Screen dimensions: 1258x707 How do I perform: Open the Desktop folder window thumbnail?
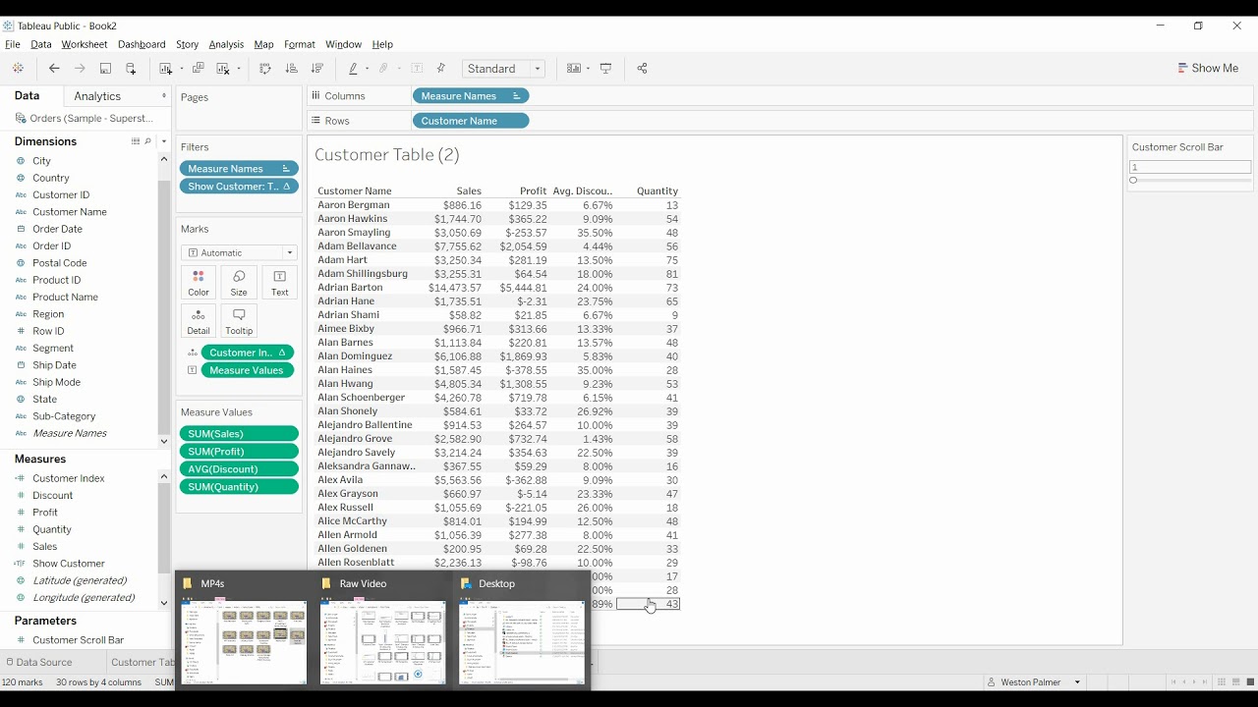coord(522,642)
